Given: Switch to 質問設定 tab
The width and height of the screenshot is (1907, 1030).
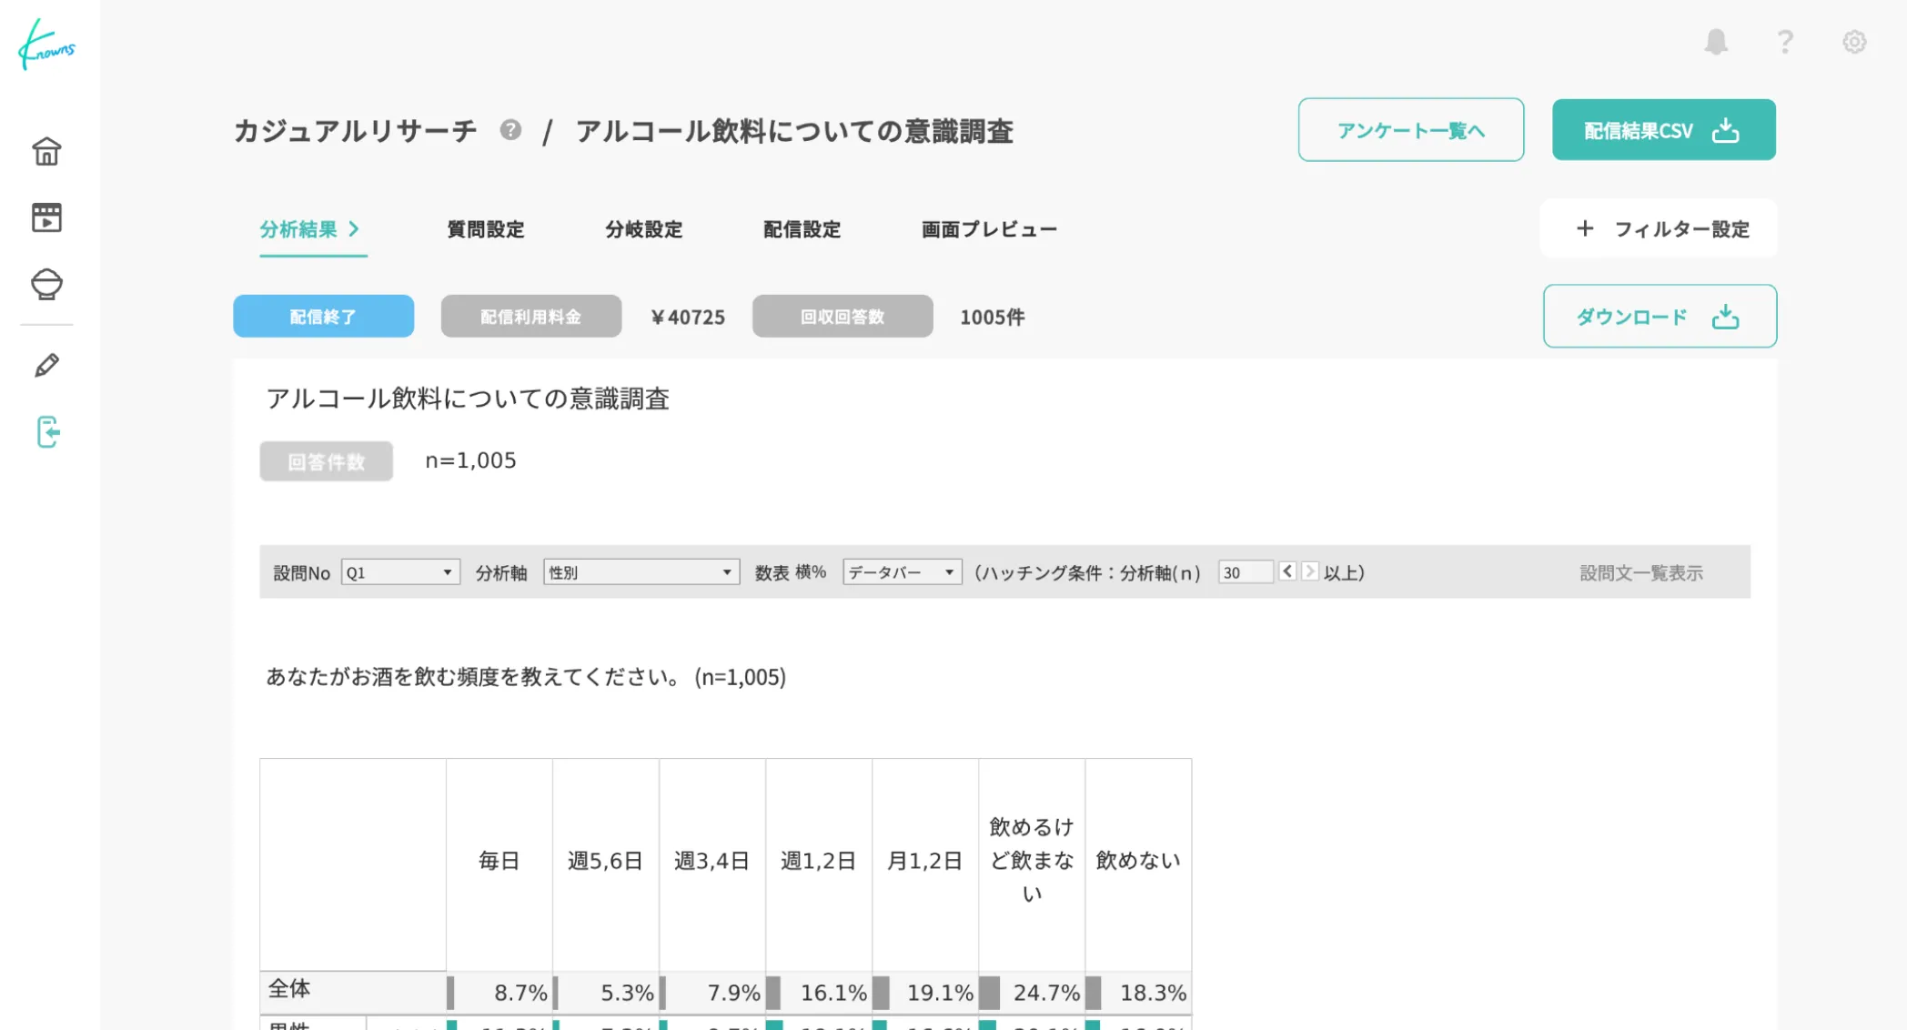Looking at the screenshot, I should click(x=486, y=229).
